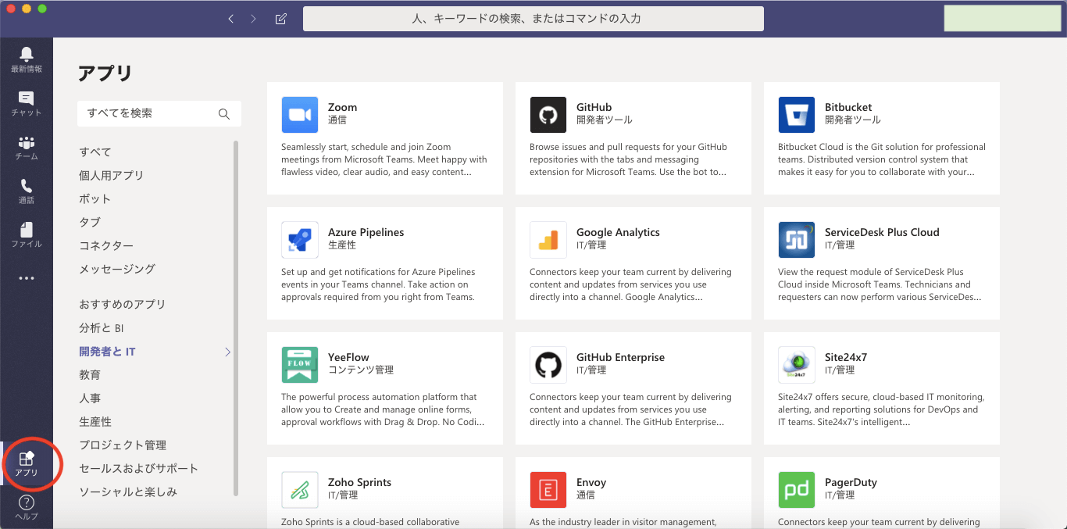Screen dimensions: 1067x529
Task: Open the more options ellipsis in sidebar
Action: pyautogui.click(x=27, y=278)
